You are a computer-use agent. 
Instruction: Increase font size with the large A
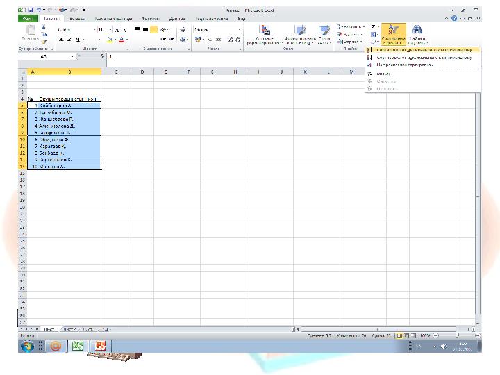point(117,30)
